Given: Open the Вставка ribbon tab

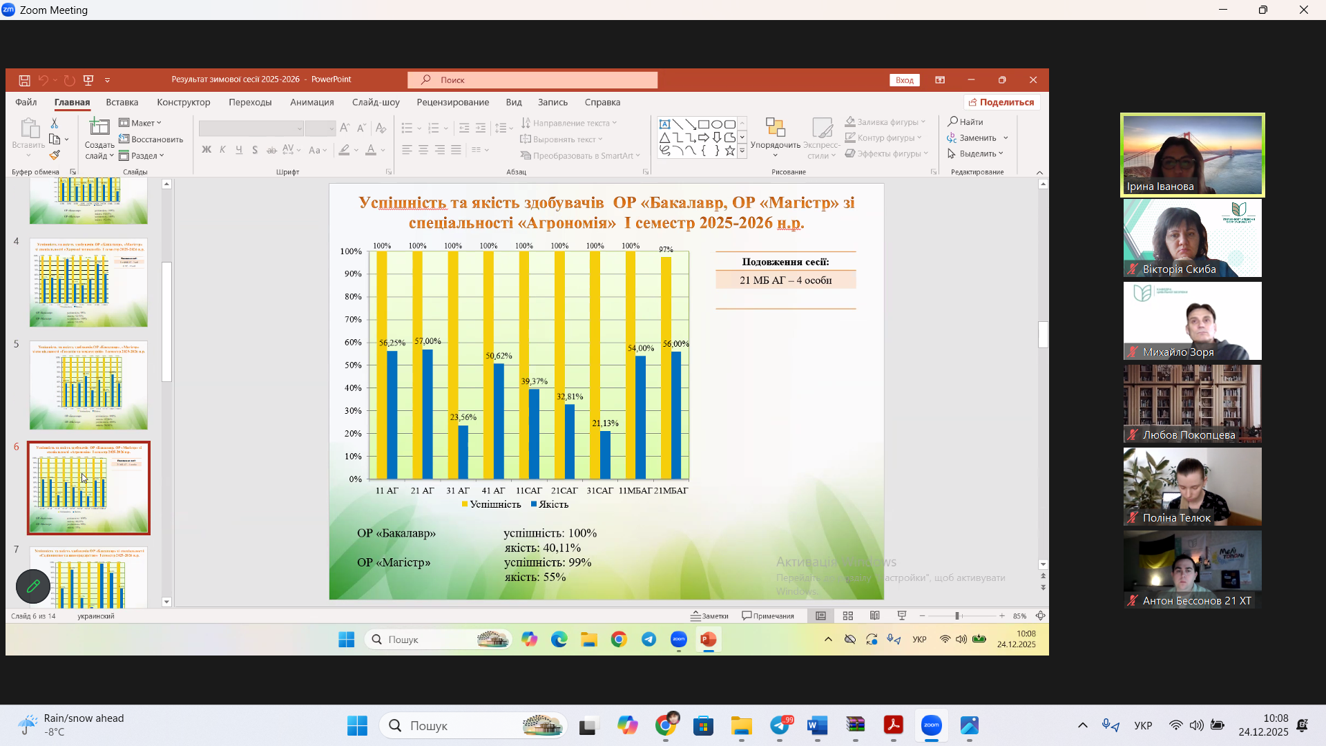Looking at the screenshot, I should pyautogui.click(x=122, y=102).
